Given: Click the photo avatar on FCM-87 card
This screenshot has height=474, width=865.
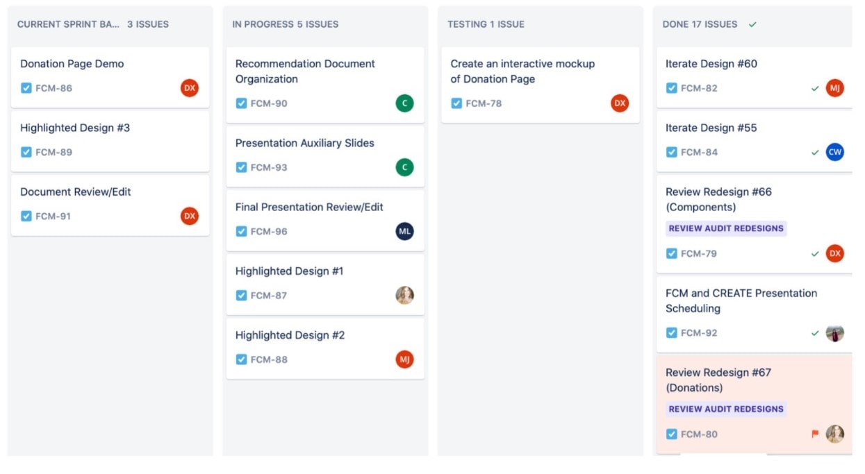Looking at the screenshot, I should coord(404,296).
